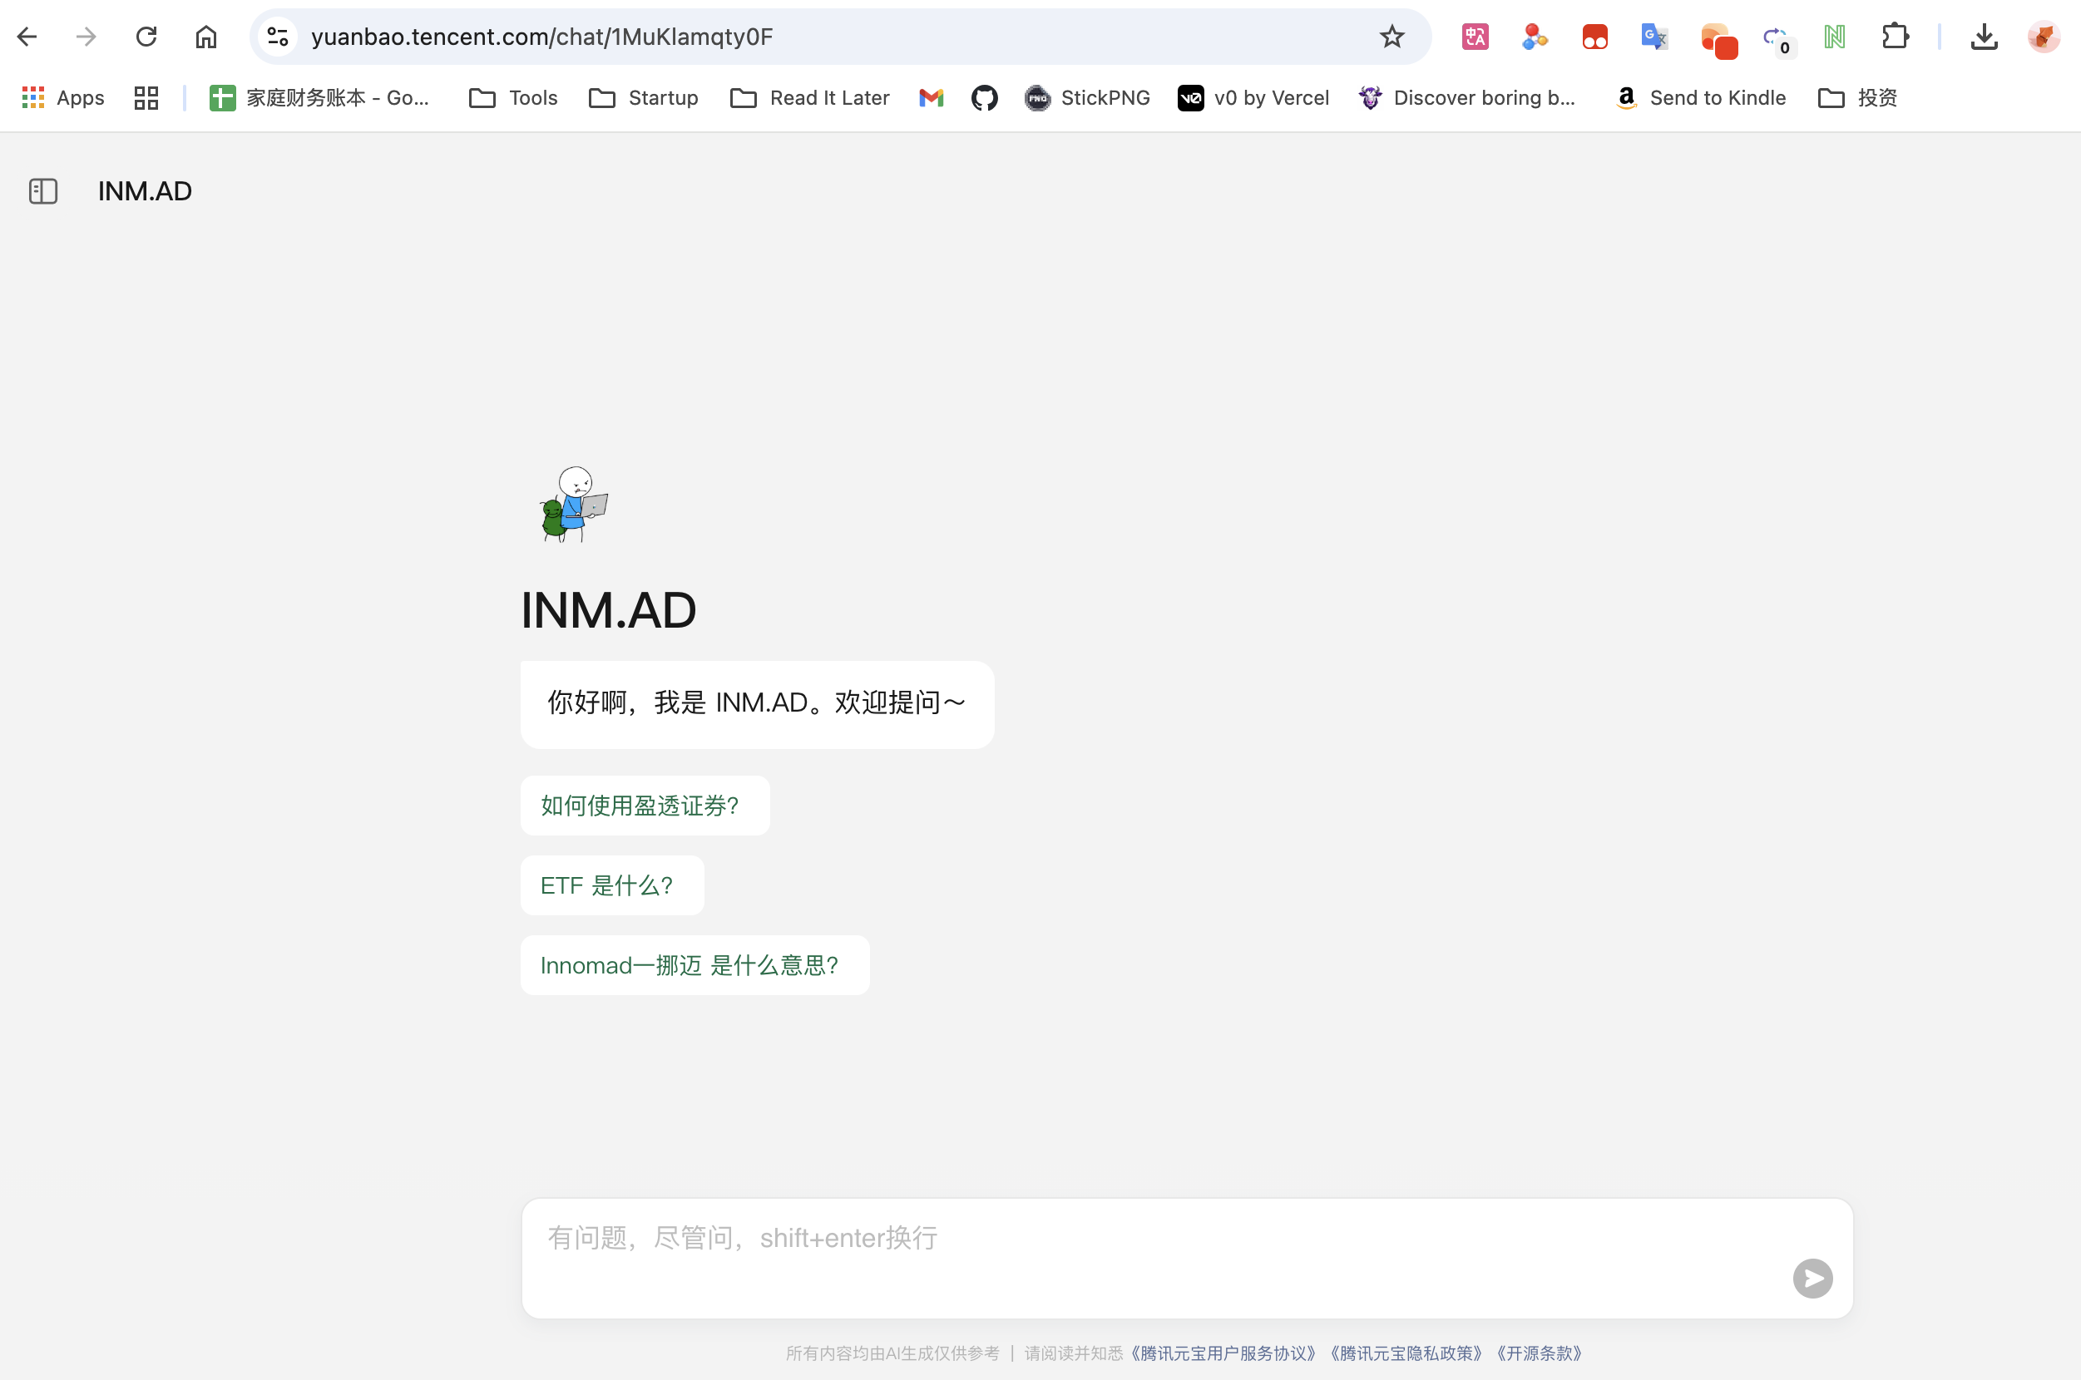Viewport: 2081px width, 1380px height.
Task: Open the green N extension icon
Action: [x=1835, y=37]
